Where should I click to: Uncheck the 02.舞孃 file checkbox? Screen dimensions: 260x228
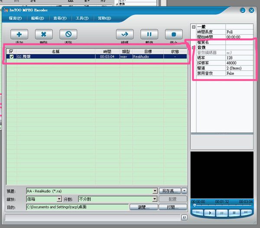point(11,56)
